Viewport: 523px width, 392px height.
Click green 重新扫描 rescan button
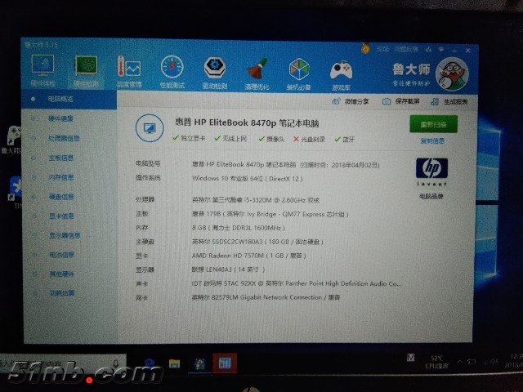coord(433,124)
